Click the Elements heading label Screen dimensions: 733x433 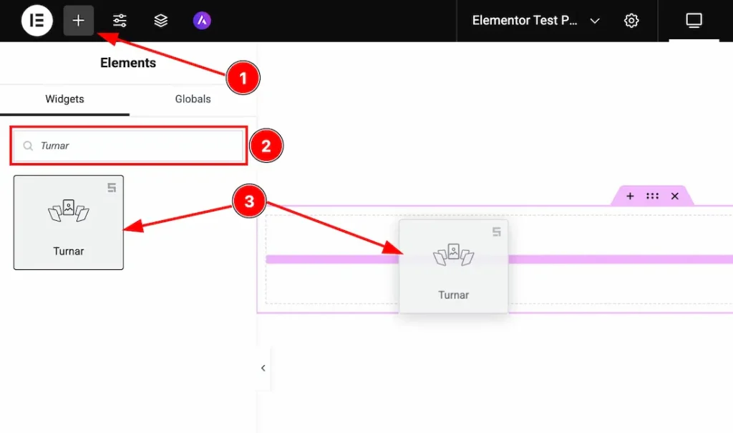(x=127, y=63)
